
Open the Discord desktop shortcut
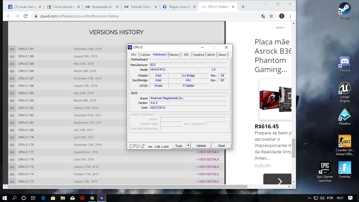tap(345, 64)
